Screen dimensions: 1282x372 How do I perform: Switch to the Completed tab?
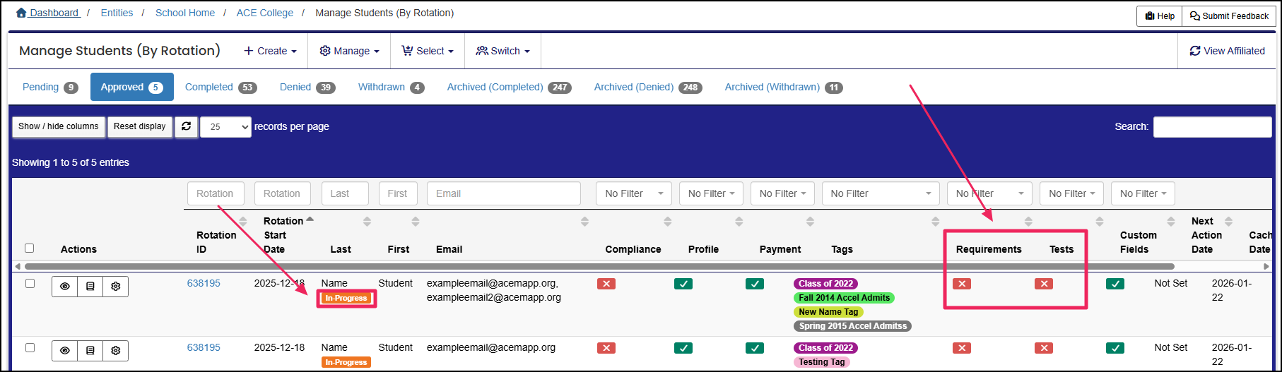coord(220,87)
